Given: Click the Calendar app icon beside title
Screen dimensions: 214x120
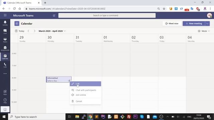Looking at the screenshot, I should coord(17,24).
